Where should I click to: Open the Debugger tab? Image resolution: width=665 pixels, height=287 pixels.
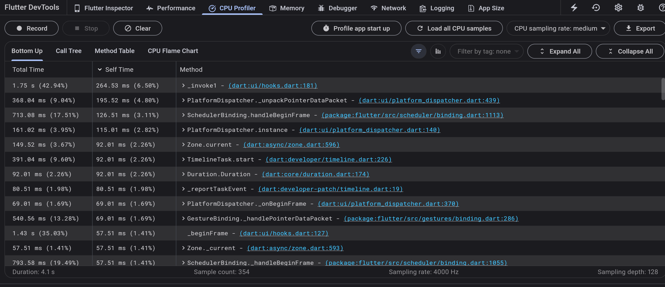(337, 8)
